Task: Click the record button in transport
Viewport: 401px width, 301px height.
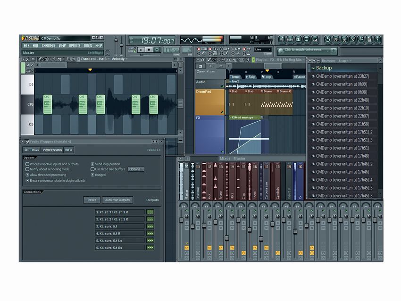Action: click(x=157, y=50)
